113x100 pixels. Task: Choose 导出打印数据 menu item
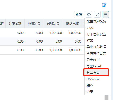[96, 47]
